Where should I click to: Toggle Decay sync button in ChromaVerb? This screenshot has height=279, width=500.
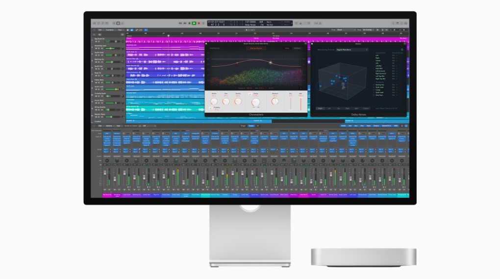(250, 94)
